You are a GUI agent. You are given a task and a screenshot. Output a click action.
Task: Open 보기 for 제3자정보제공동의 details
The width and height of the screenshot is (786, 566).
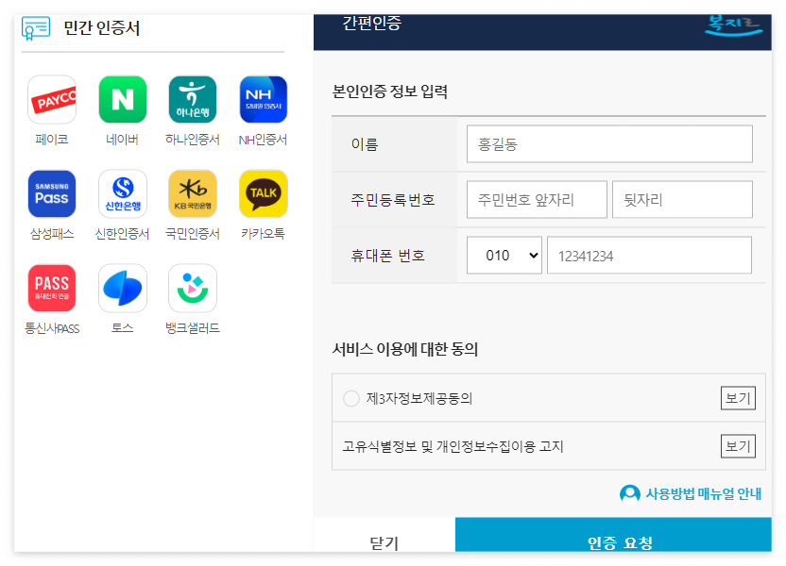click(738, 398)
